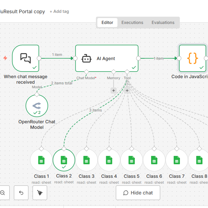Add a Memory sub-node with plus button

114,91
